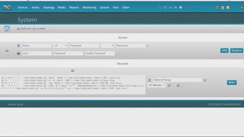The width and height of the screenshot is (244, 137).
Task: Open the v2 SNMP version dropdown
Action: (x=60, y=46)
